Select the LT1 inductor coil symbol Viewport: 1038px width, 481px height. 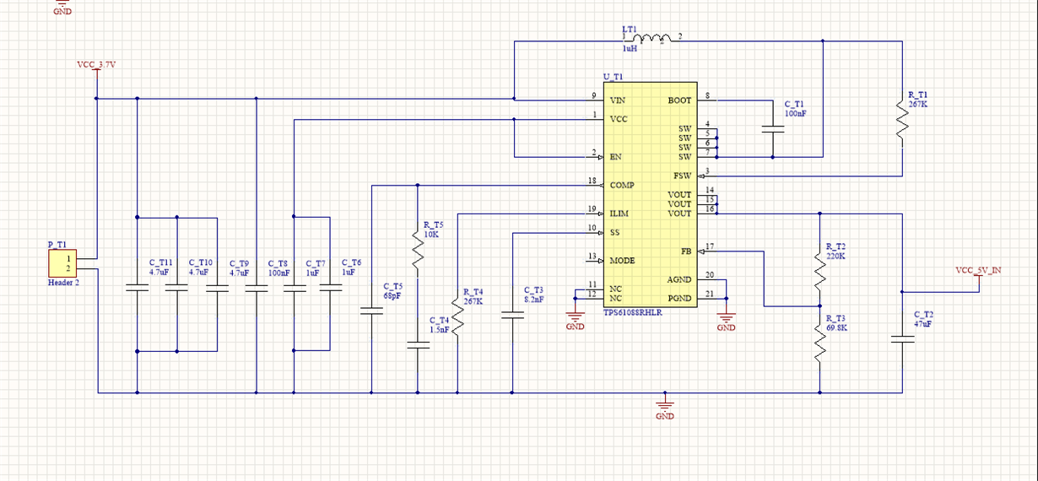tap(652, 38)
